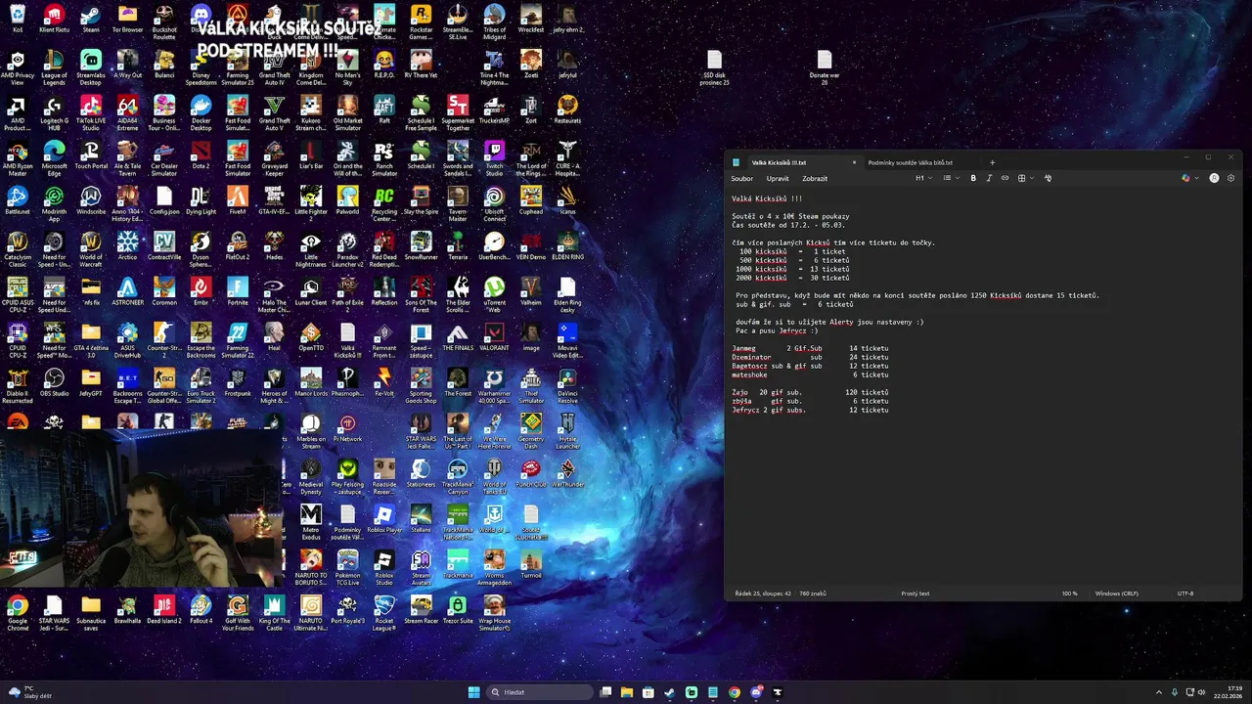This screenshot has height=704, width=1252.
Task: Select the Config.json file icon
Action: point(164,200)
